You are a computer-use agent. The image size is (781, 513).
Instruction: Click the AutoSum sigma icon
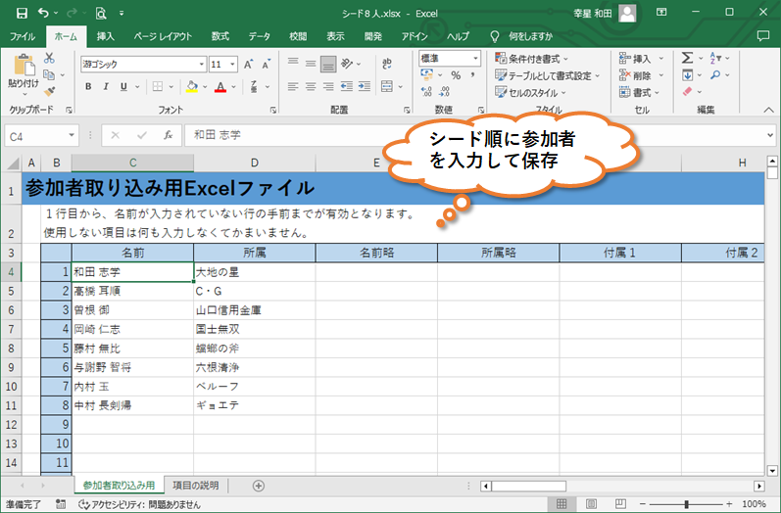[x=688, y=58]
